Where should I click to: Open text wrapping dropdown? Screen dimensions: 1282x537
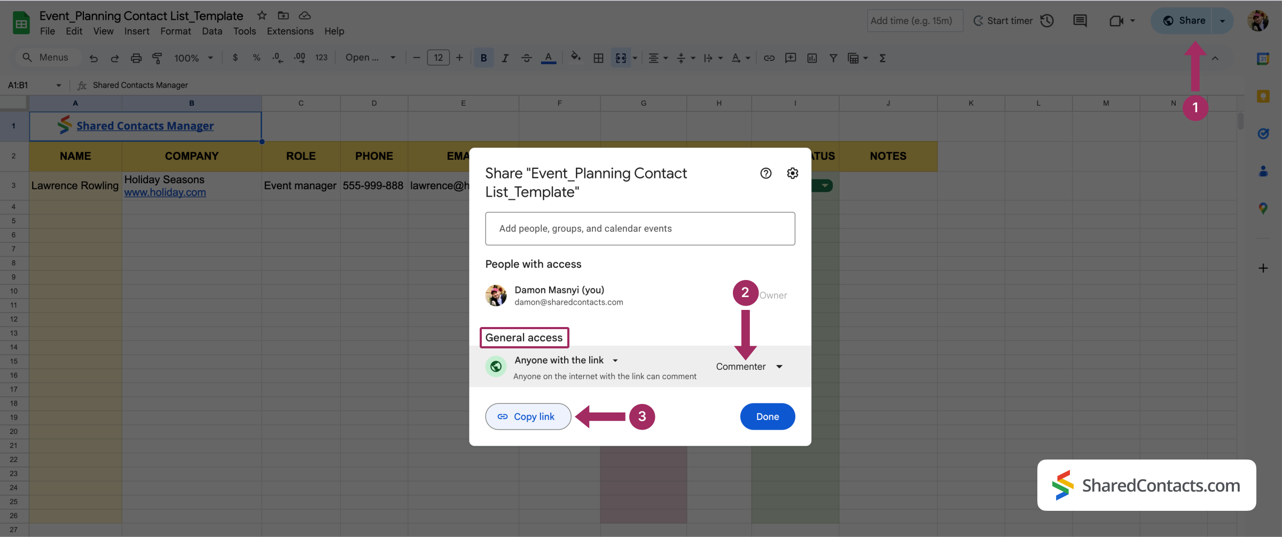point(713,58)
